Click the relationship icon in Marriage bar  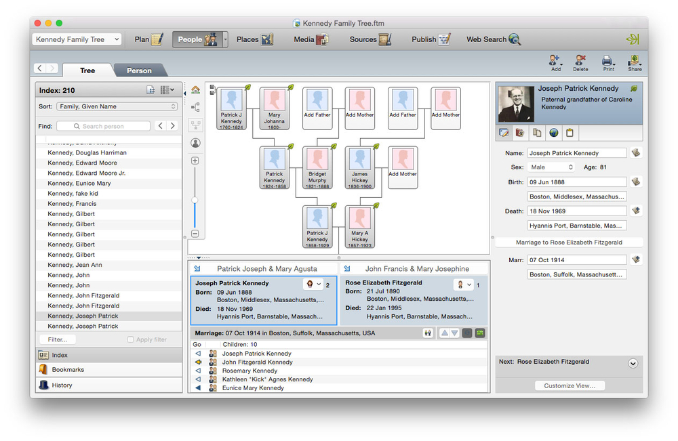pos(428,333)
